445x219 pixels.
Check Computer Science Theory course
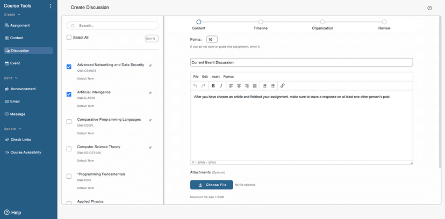pyautogui.click(x=69, y=149)
